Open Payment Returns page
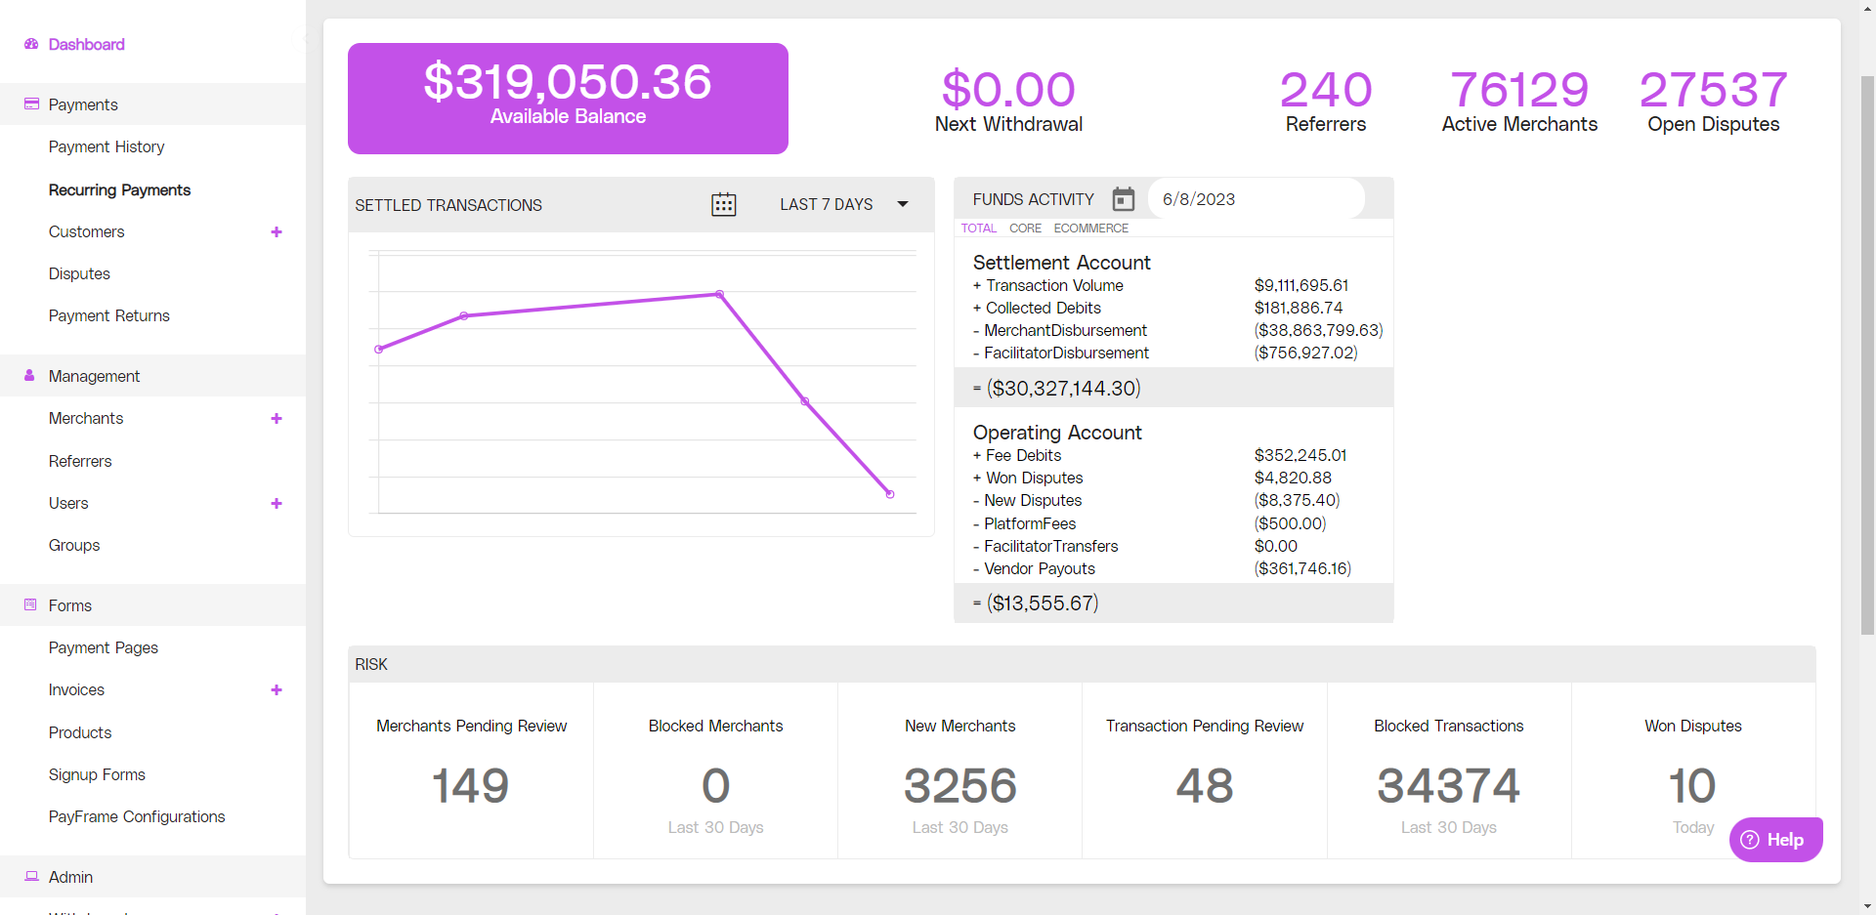The height and width of the screenshot is (915, 1876). tap(109, 315)
